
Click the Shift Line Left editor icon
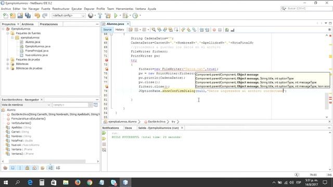point(201,30)
